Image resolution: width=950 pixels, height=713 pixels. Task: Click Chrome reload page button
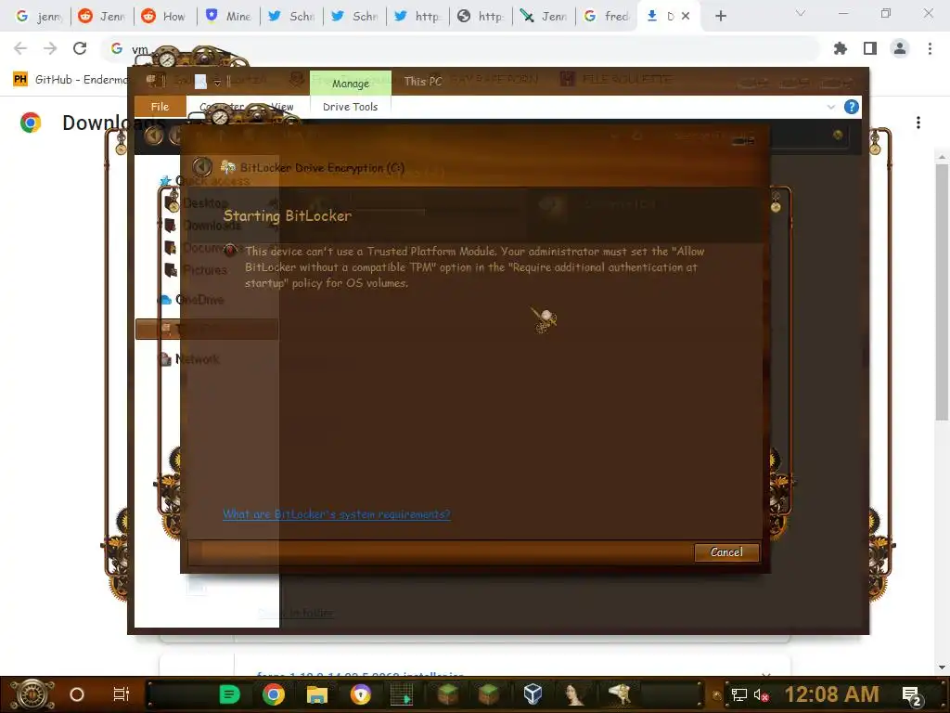(80, 48)
